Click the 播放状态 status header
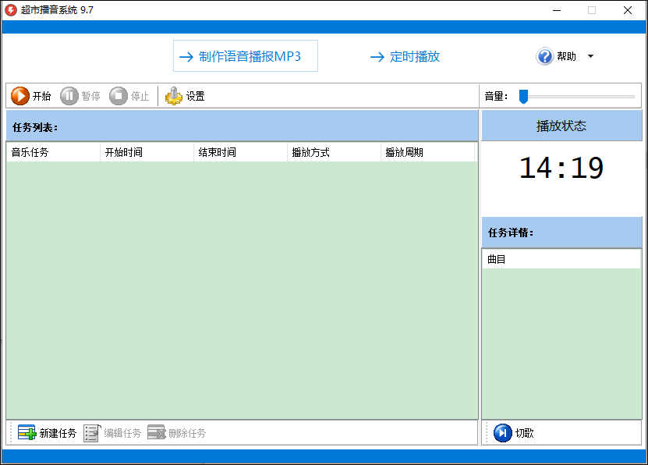 click(x=561, y=127)
